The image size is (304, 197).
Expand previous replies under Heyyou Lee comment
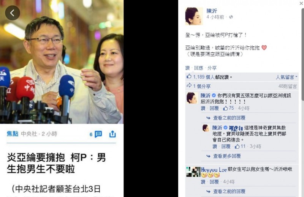[229, 191]
